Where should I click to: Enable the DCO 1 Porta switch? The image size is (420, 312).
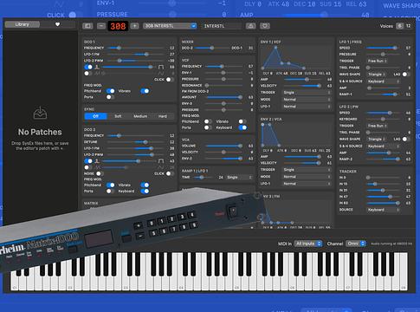[x=110, y=97]
